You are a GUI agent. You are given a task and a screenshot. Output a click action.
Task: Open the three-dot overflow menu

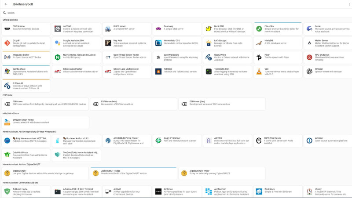click(x=349, y=4)
